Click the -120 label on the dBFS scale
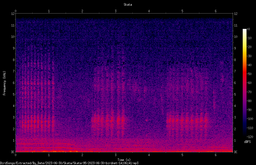Image resolution: width=256 pixels, height=165 pixels. pos(250,137)
